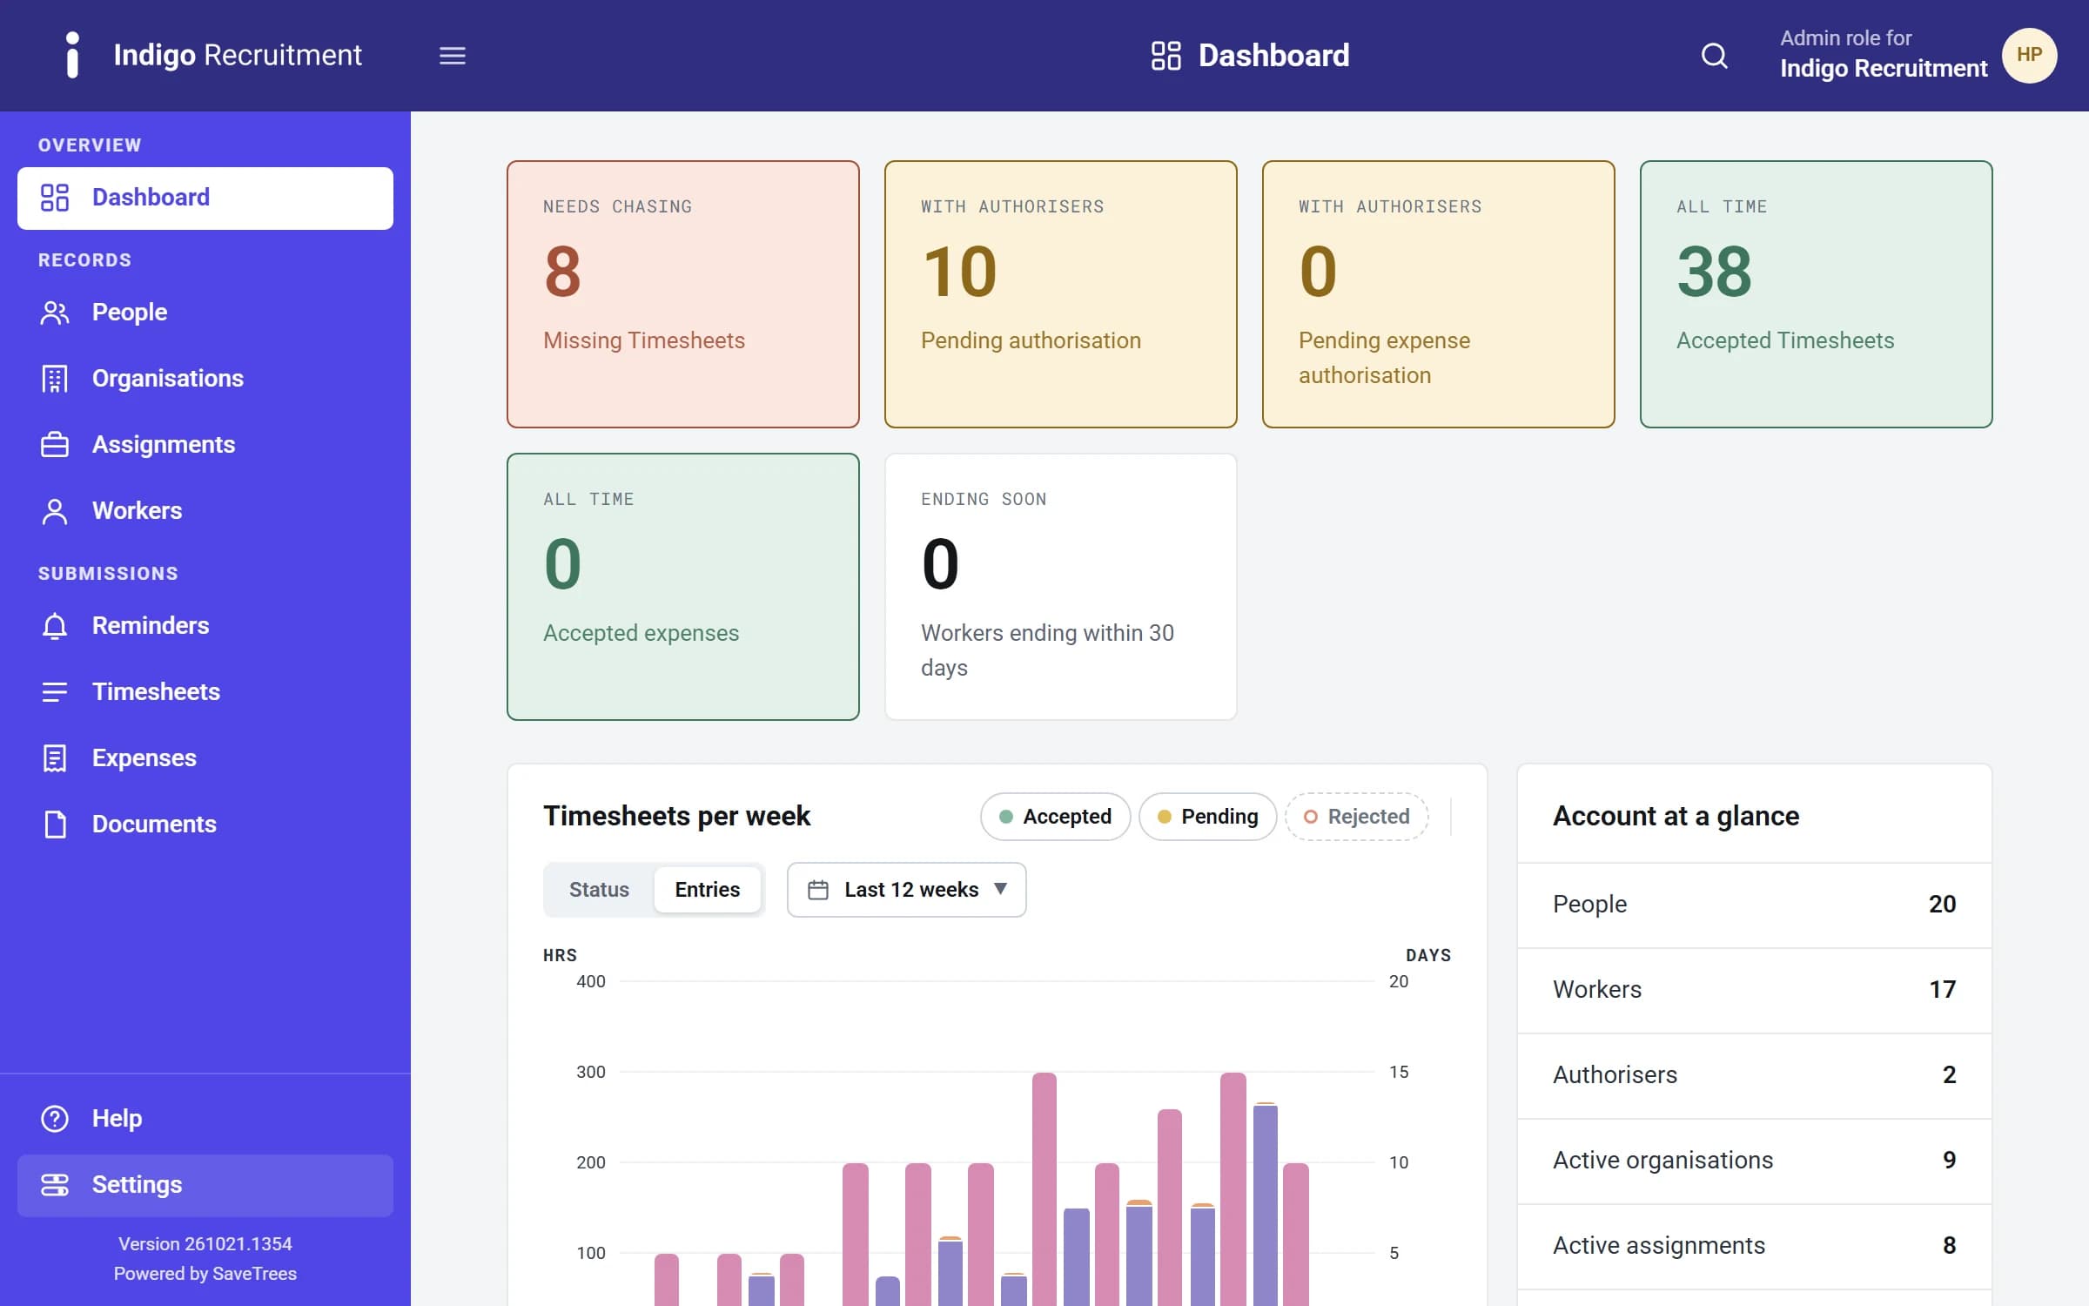This screenshot has height=1306, width=2089.
Task: Open Documents in sidebar
Action: [205, 825]
